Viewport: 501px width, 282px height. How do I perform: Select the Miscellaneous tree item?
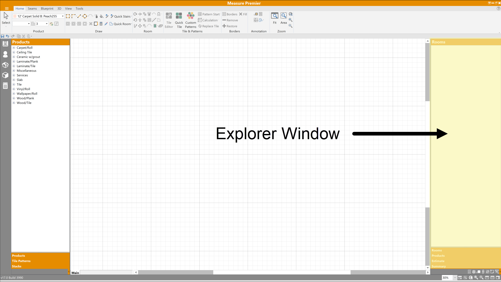(26, 71)
